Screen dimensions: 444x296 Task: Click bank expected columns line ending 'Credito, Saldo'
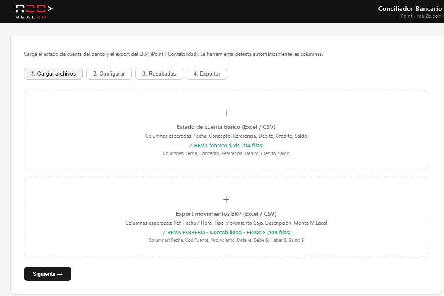click(x=226, y=136)
